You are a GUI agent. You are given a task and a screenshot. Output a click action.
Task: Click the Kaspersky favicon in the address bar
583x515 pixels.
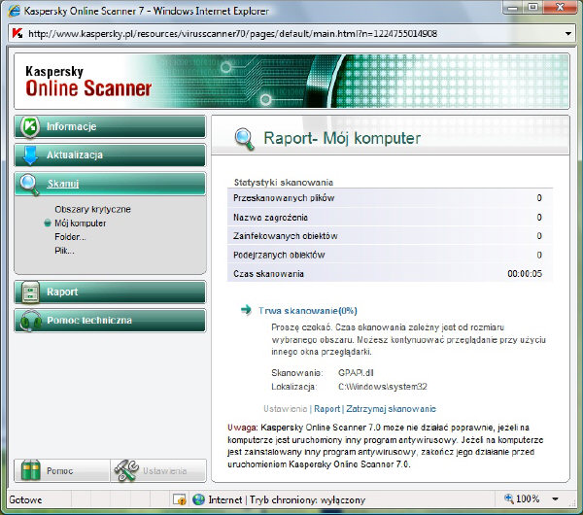point(17,33)
